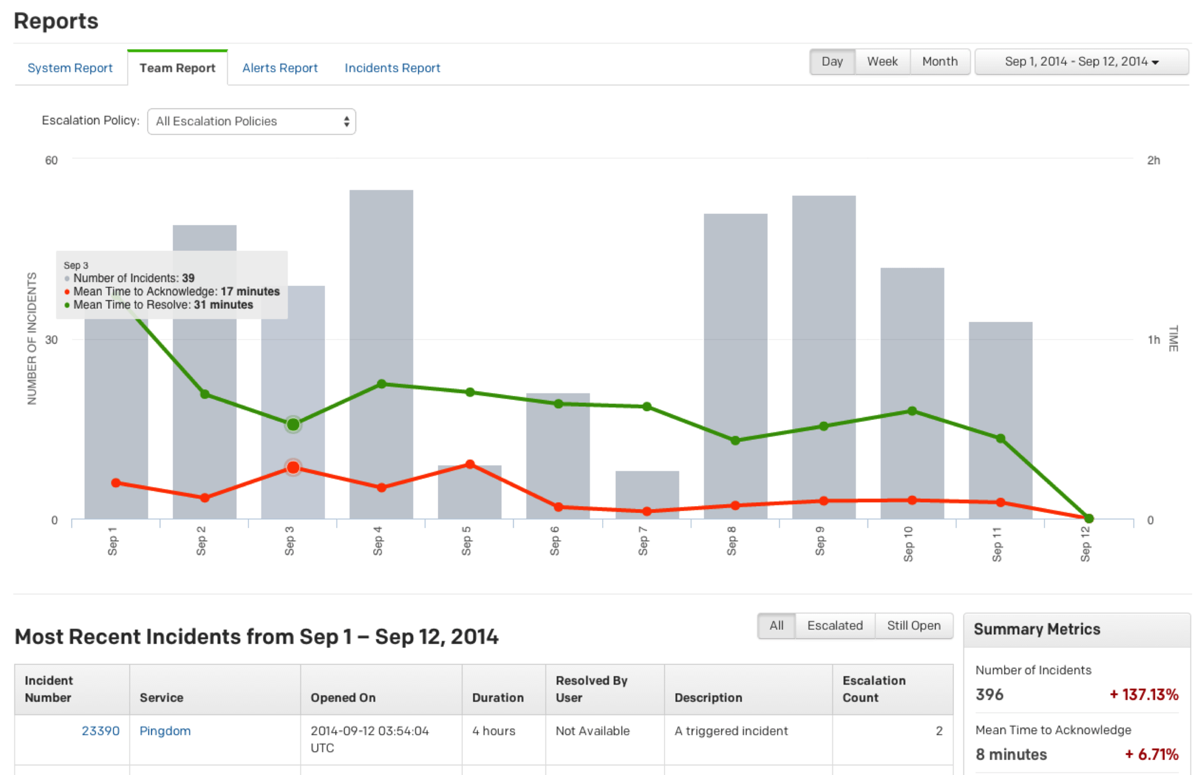
Task: Toggle the Day granularity view
Action: (x=832, y=62)
